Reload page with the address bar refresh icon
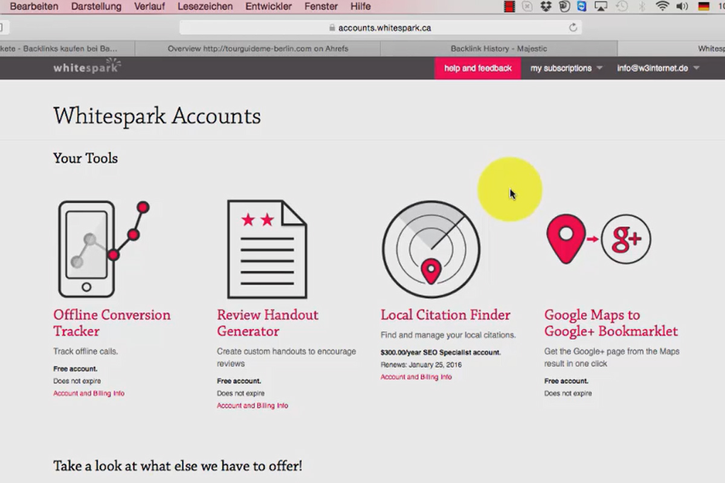This screenshot has height=483, width=725. click(x=573, y=28)
